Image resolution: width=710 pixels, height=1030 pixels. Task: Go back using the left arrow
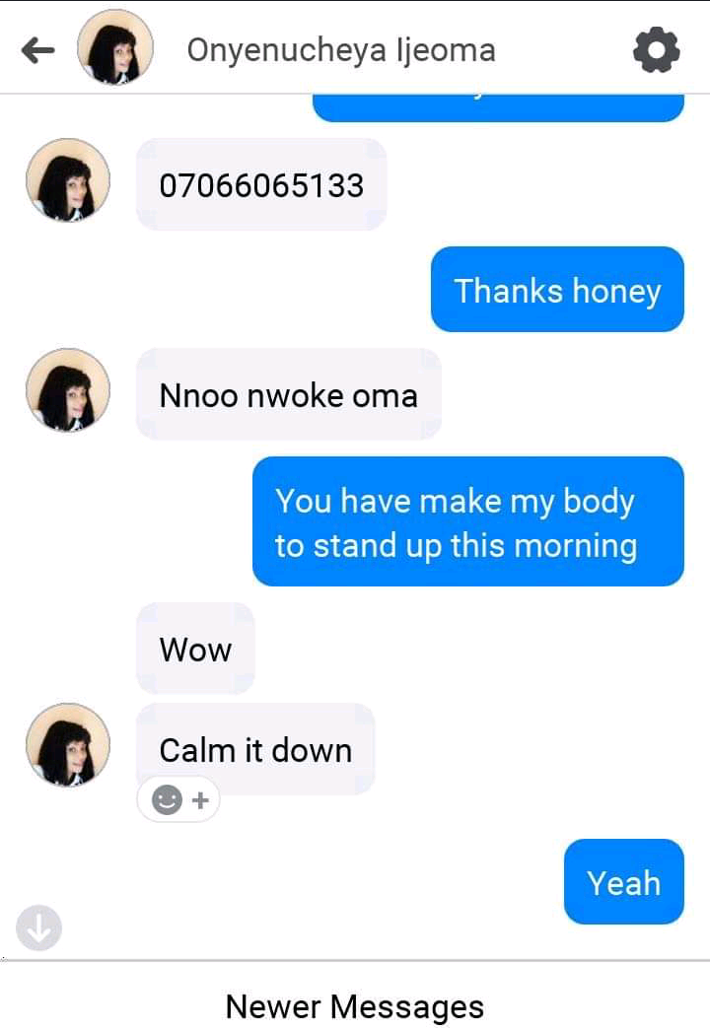[37, 50]
